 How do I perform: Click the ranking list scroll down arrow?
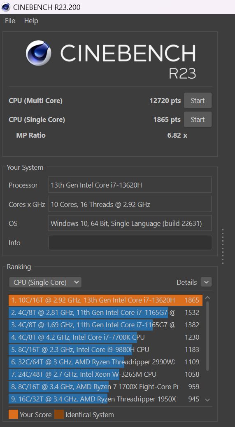[207, 400]
